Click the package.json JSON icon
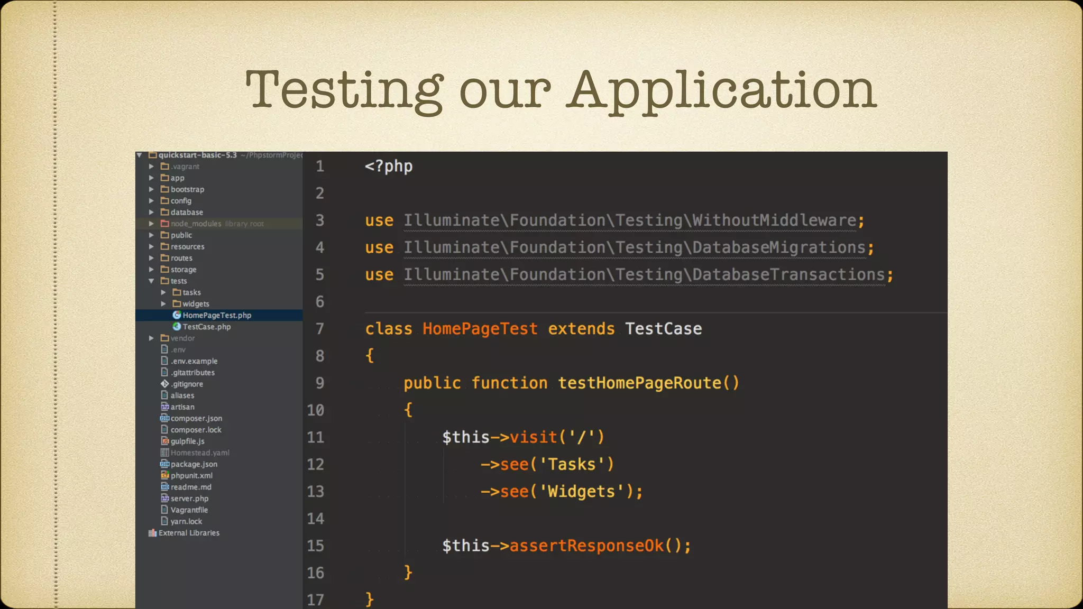The height and width of the screenshot is (609, 1083). [164, 464]
